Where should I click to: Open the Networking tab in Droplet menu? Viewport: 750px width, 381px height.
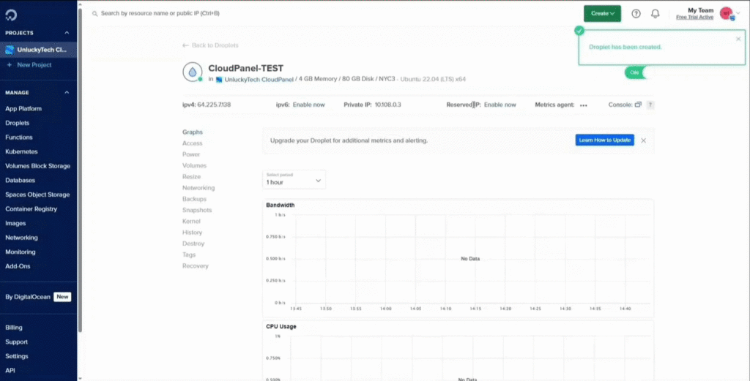[x=198, y=188]
